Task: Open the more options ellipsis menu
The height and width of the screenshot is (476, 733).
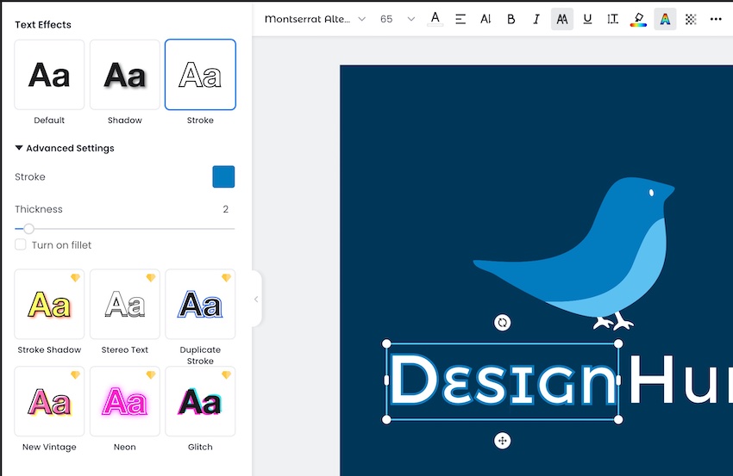Action: pos(716,19)
